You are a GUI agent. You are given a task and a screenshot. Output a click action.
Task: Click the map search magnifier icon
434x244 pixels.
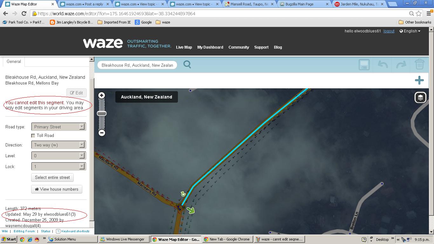187,64
